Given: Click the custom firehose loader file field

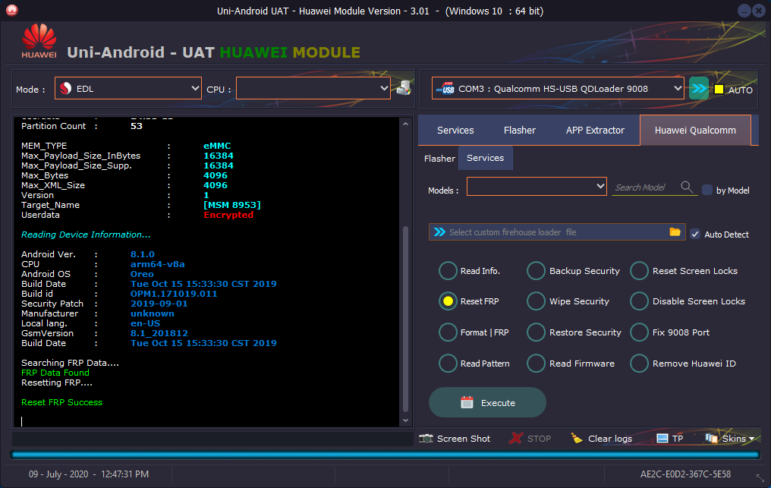Looking at the screenshot, I should point(557,231).
